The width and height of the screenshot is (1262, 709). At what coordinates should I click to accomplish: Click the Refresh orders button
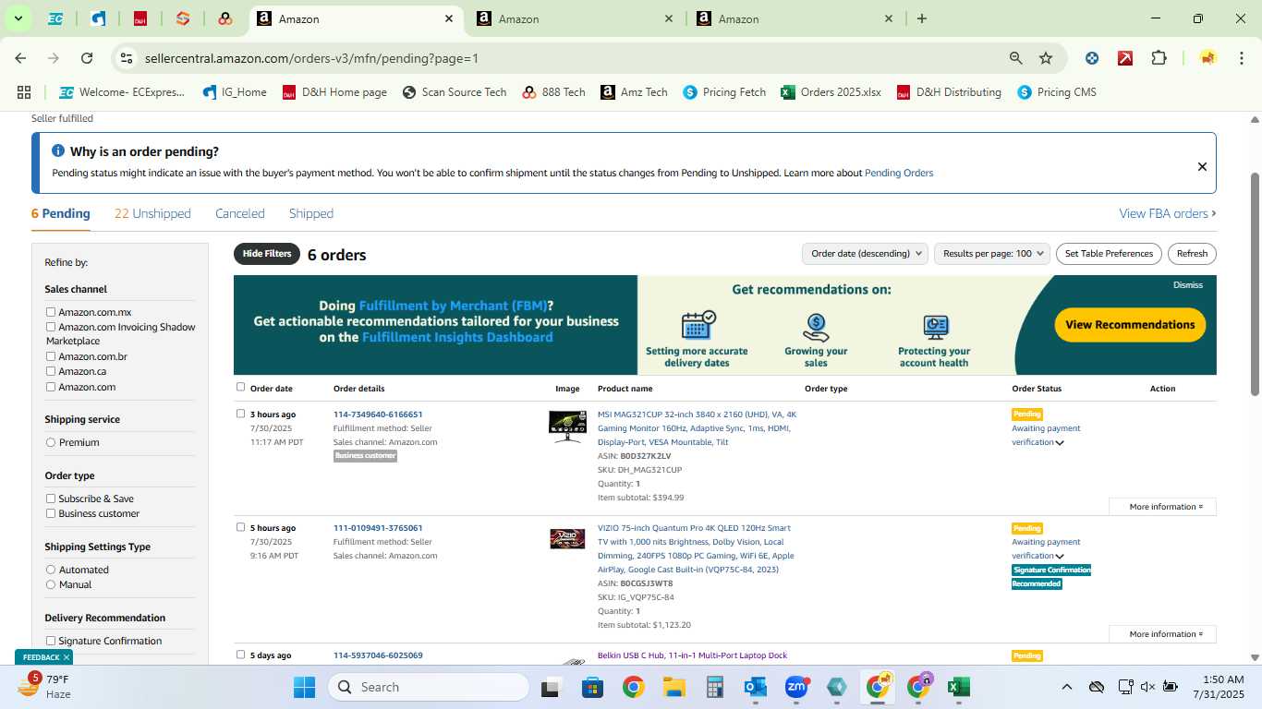(1192, 253)
